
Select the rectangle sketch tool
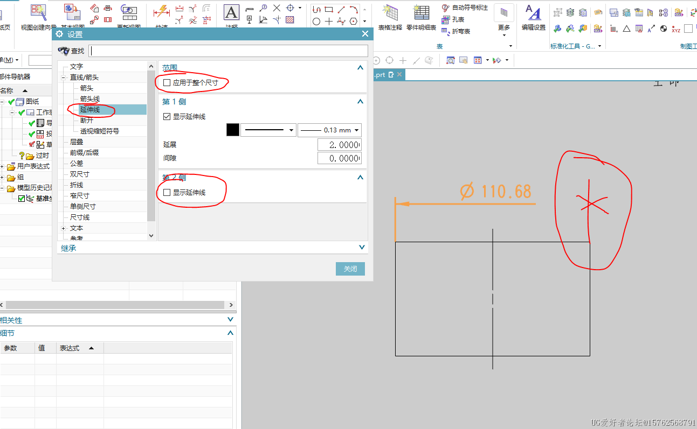(328, 9)
